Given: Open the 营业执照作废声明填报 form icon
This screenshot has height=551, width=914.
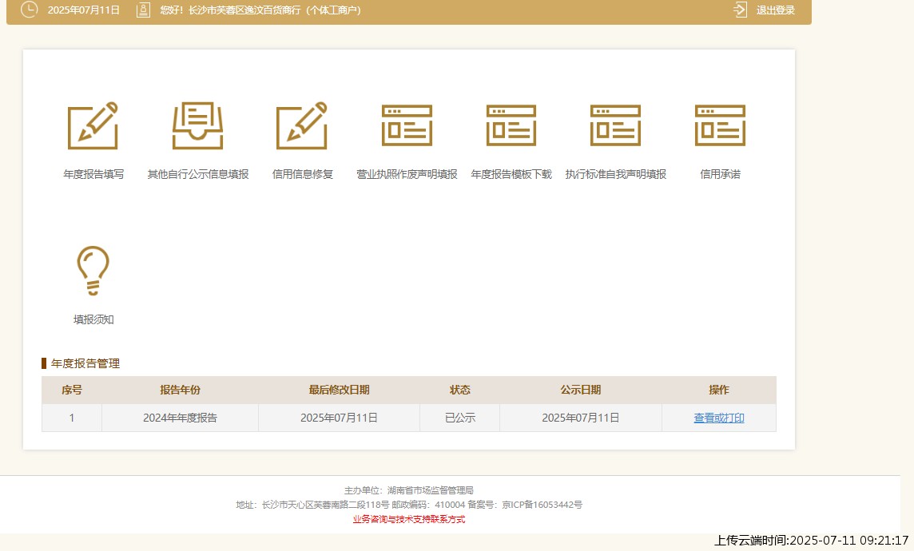Looking at the screenshot, I should coord(407,125).
